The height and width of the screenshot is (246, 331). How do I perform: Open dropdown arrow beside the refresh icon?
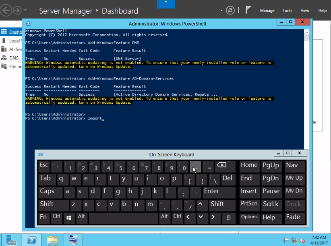pos(221,10)
